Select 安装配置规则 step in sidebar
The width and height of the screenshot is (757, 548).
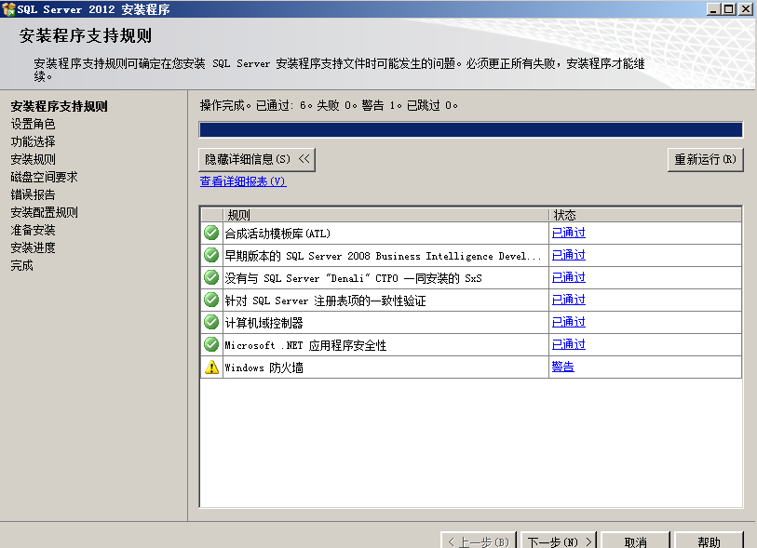44,212
